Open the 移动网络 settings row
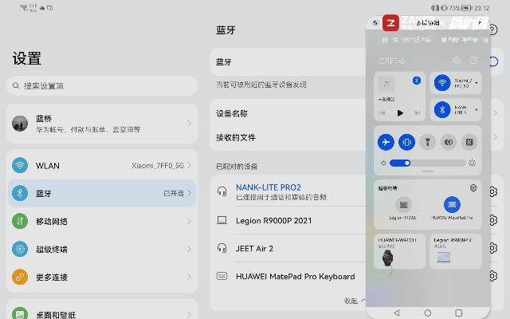 (x=102, y=222)
